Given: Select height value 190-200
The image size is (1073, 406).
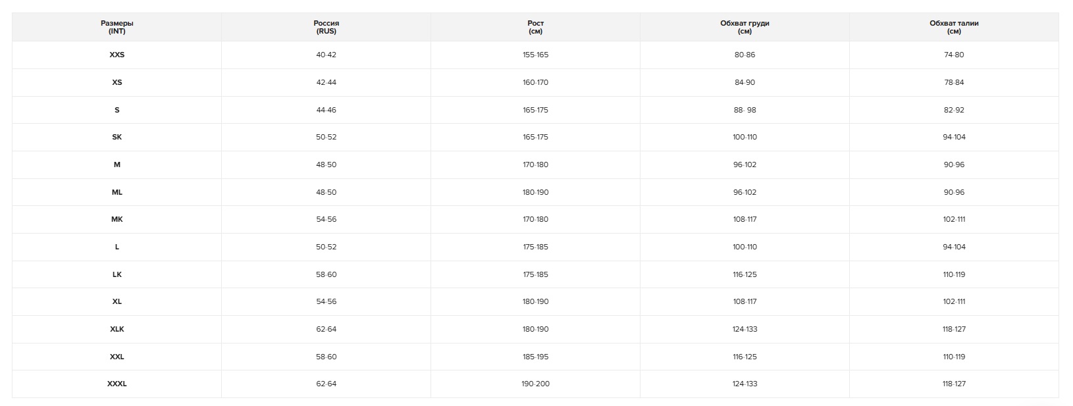Looking at the screenshot, I should 535,384.
